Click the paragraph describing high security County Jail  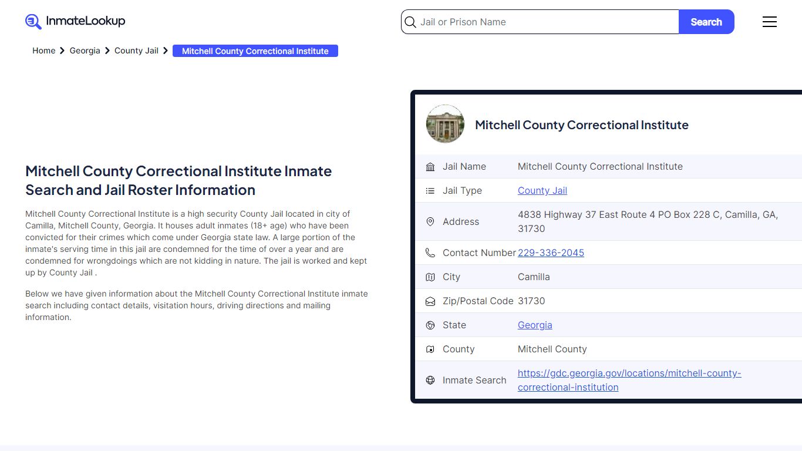click(197, 243)
